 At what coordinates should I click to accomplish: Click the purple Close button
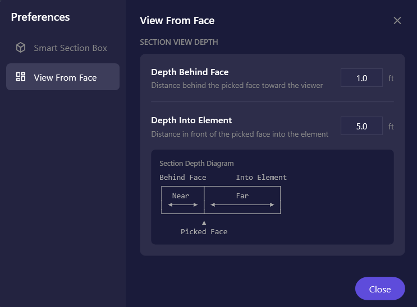pos(380,289)
